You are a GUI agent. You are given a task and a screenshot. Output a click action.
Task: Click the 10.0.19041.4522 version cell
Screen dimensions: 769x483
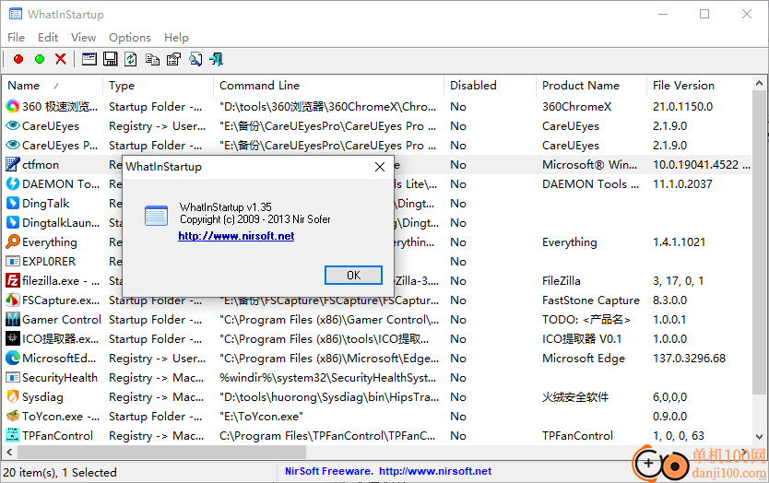(702, 165)
